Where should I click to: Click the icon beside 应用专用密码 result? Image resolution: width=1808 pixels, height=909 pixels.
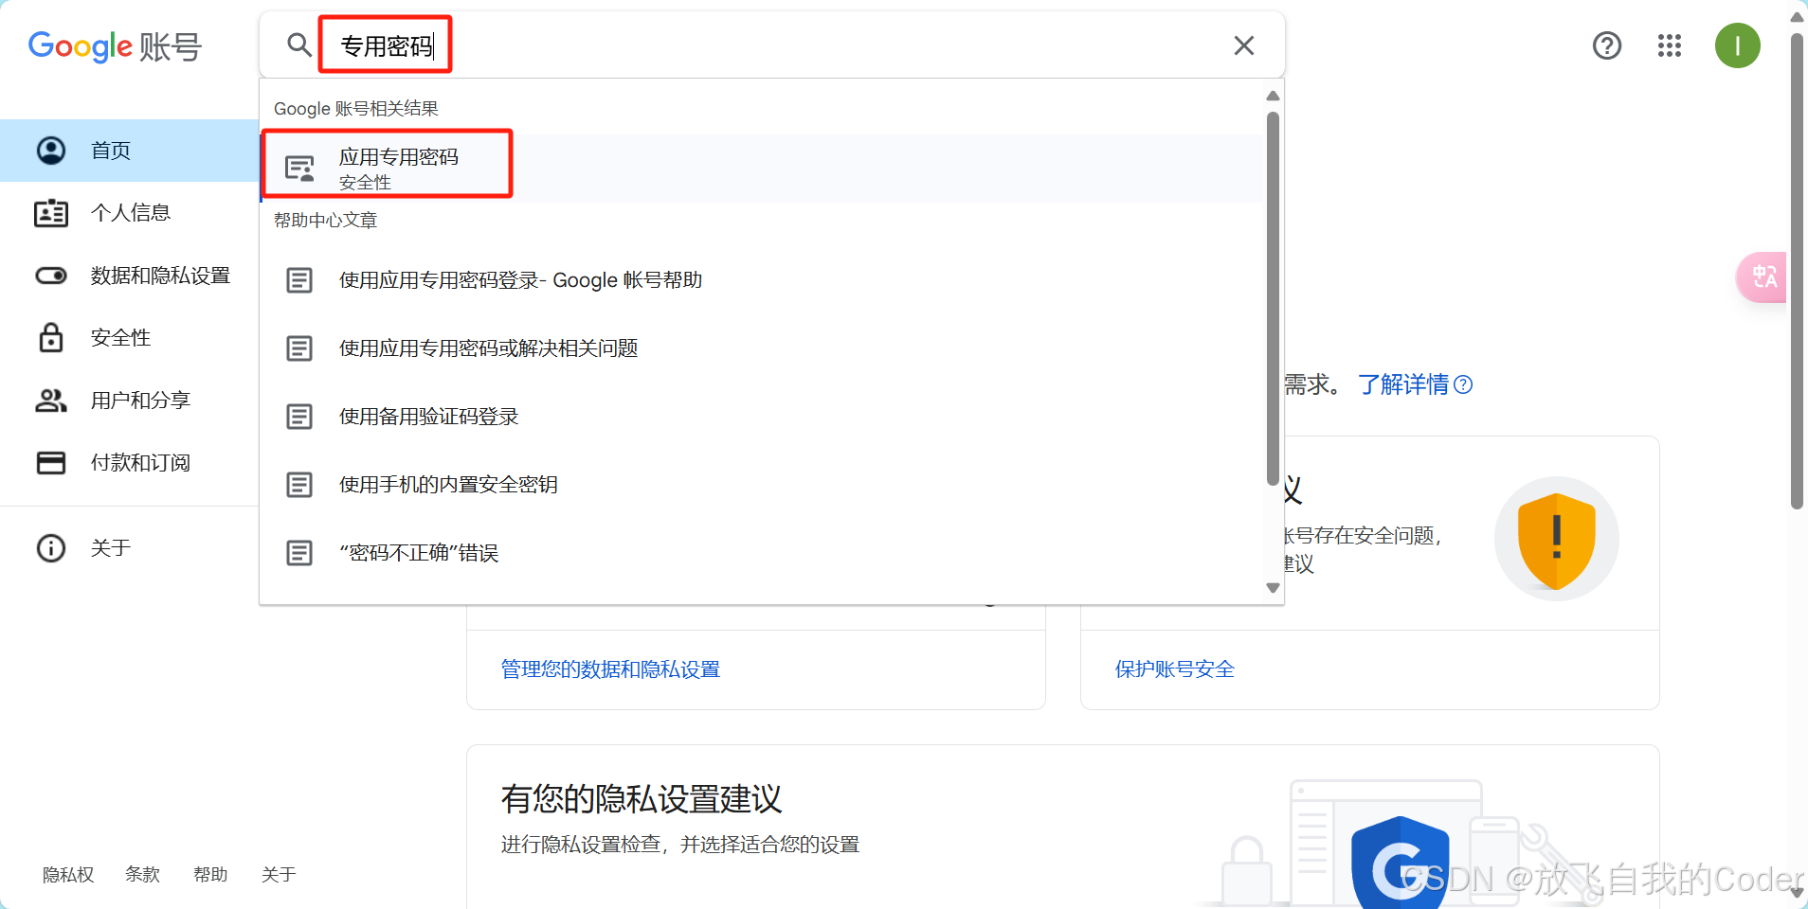click(300, 169)
